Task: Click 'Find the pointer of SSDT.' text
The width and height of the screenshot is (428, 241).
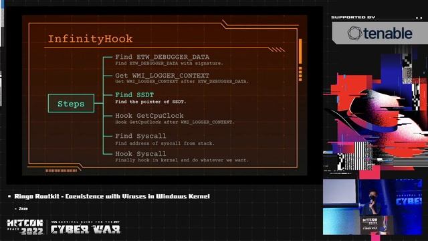Action: coord(150,102)
